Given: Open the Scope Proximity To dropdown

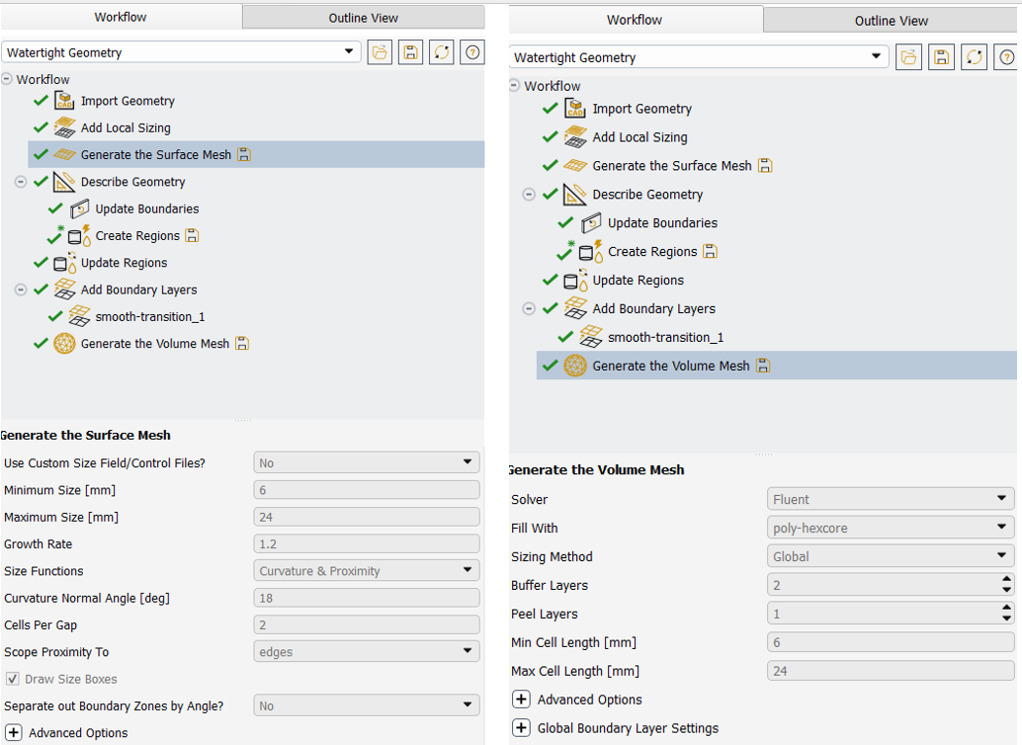Looking at the screenshot, I should click(x=367, y=652).
